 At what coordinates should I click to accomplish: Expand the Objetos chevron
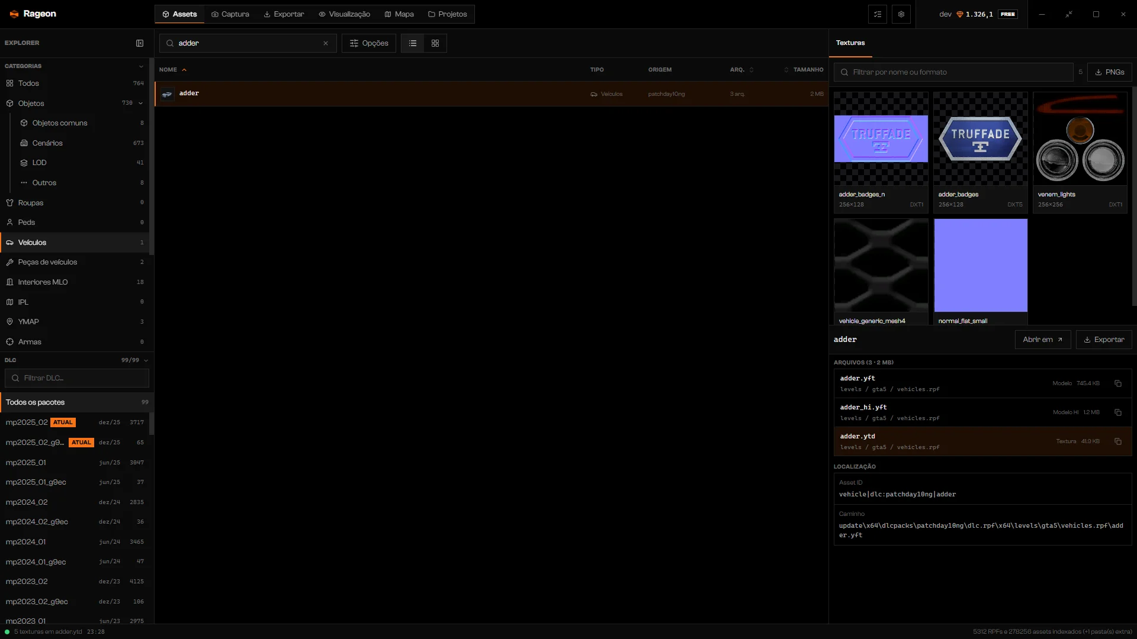click(141, 104)
